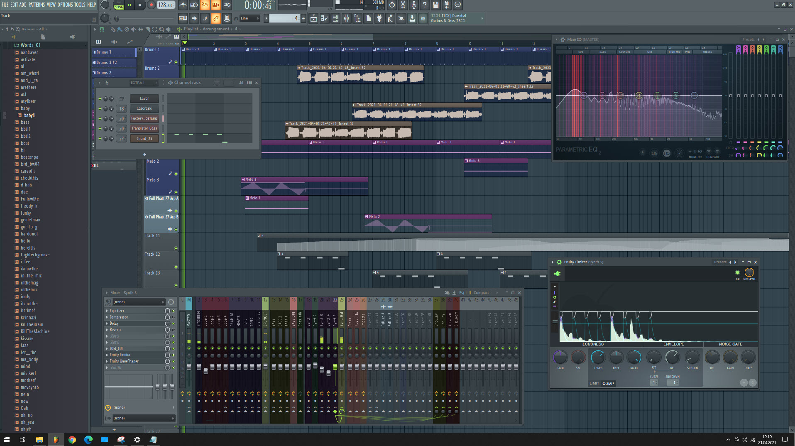Screen dimensions: 795x446
Task: Select the Drums 2 pattern in picker
Action: 114,73
